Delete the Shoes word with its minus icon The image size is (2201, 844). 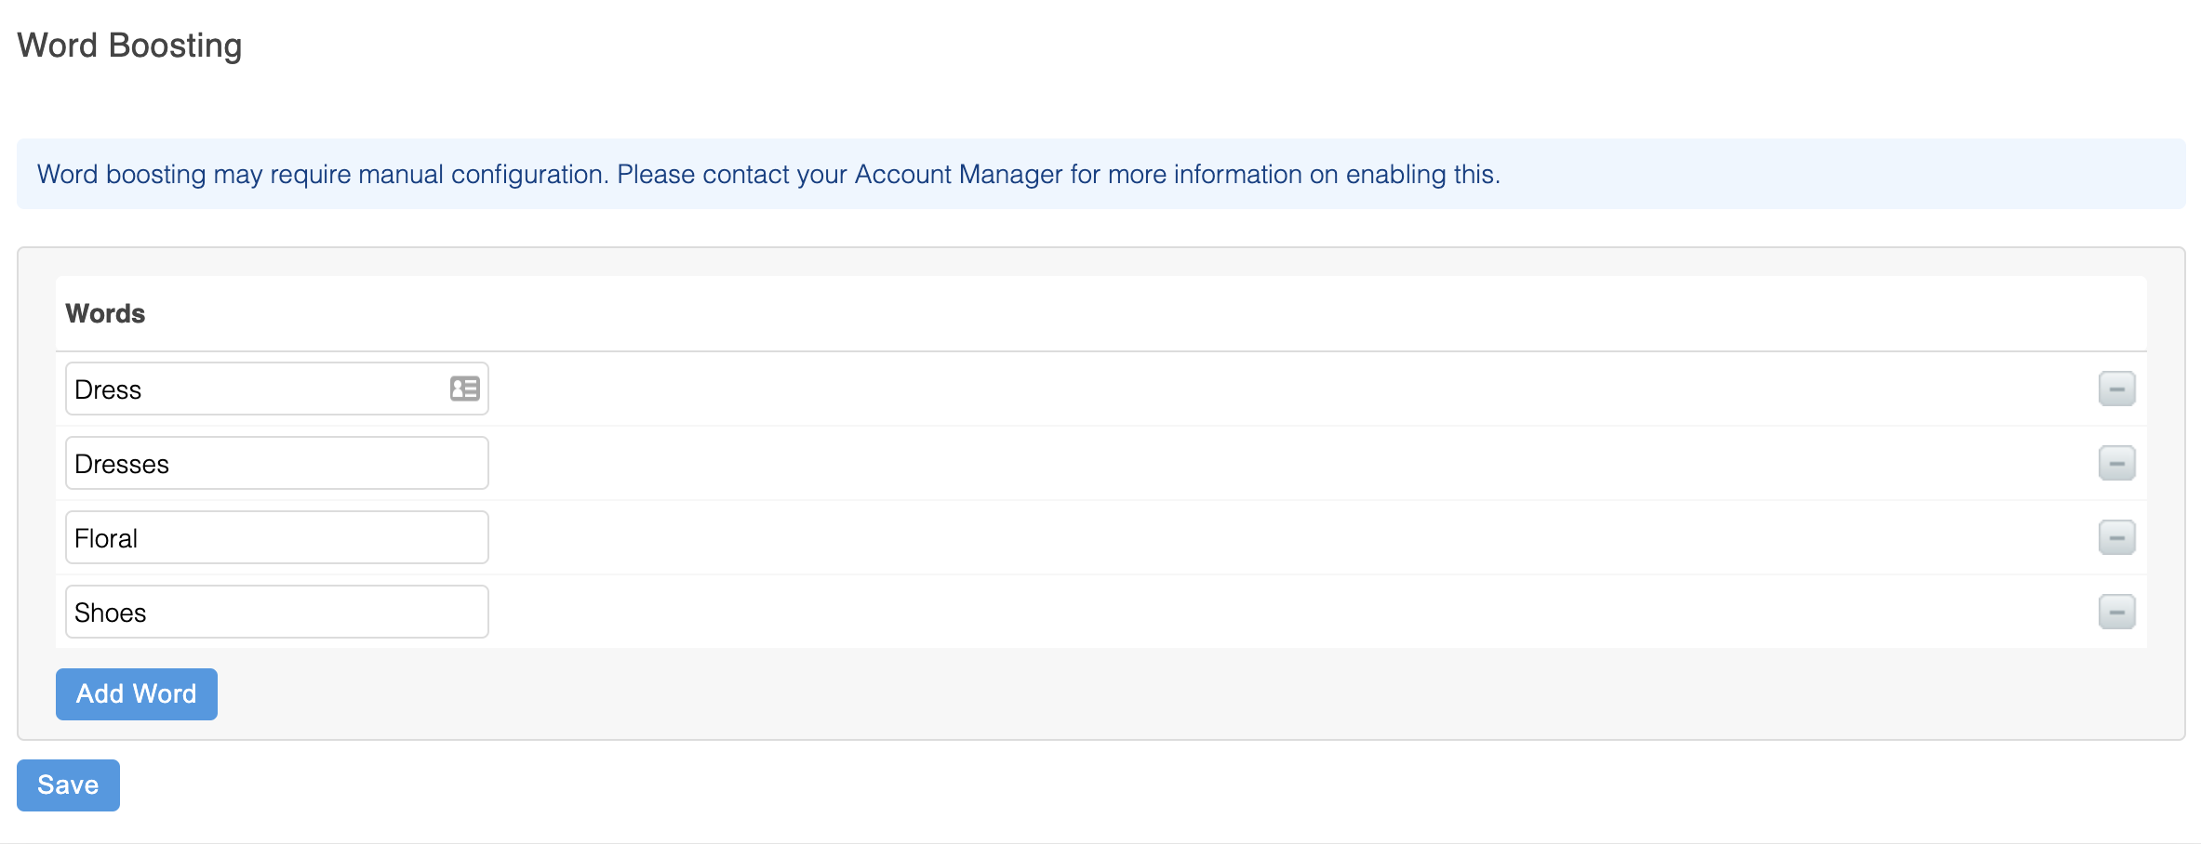[2116, 612]
